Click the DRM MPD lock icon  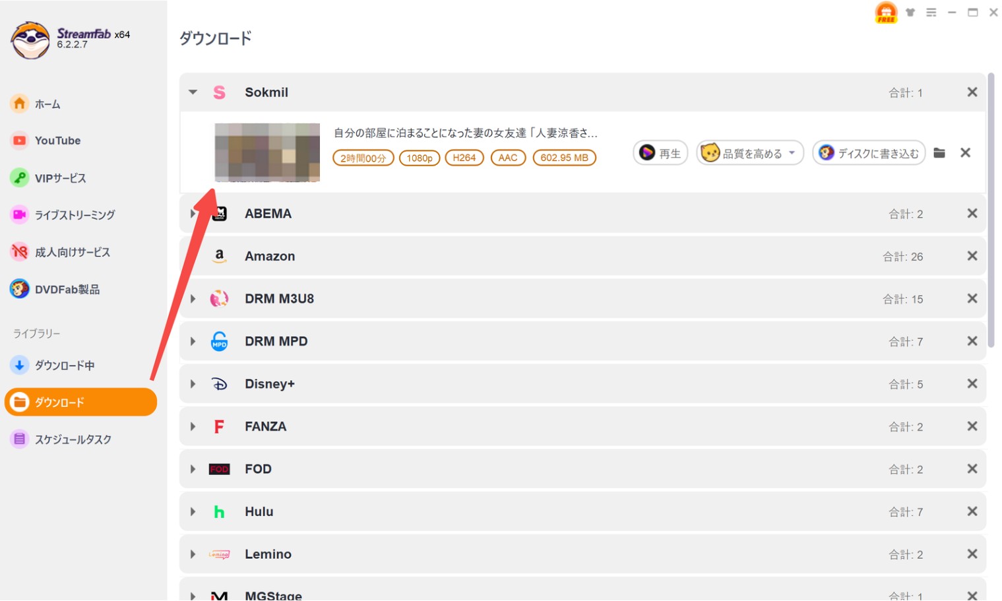pos(219,341)
